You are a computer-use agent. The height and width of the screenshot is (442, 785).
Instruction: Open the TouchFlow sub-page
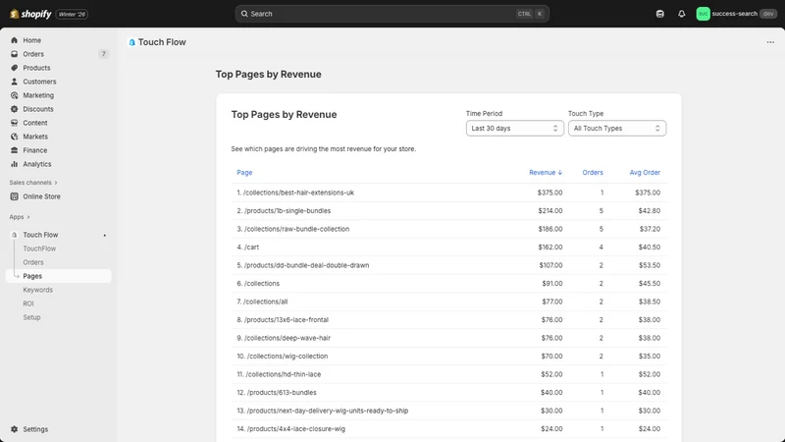(x=39, y=249)
